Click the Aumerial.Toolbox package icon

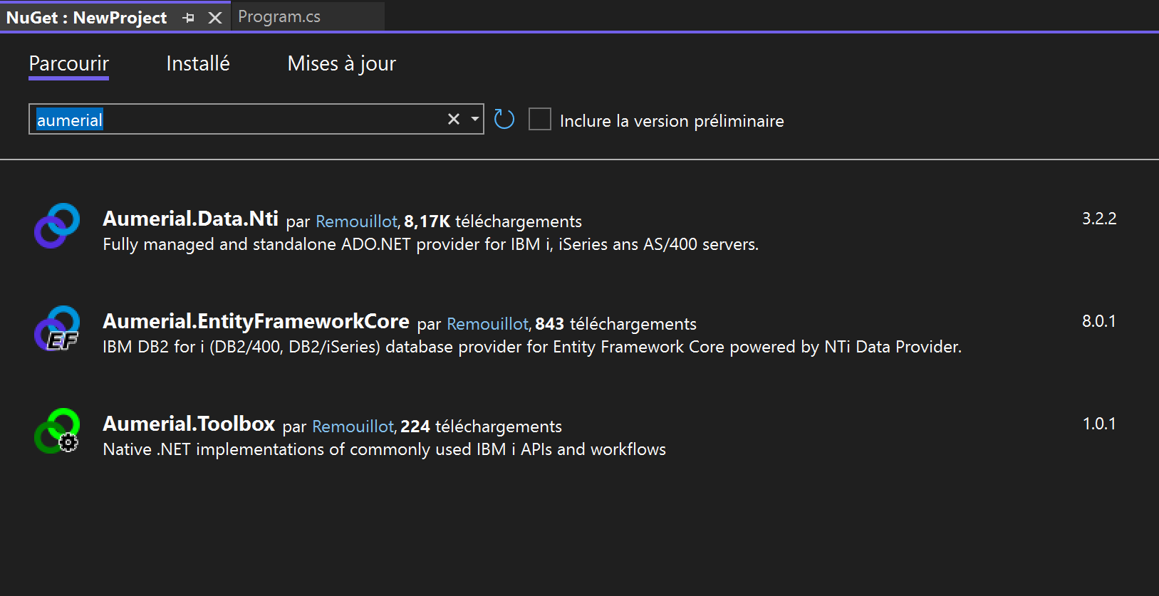(x=57, y=431)
